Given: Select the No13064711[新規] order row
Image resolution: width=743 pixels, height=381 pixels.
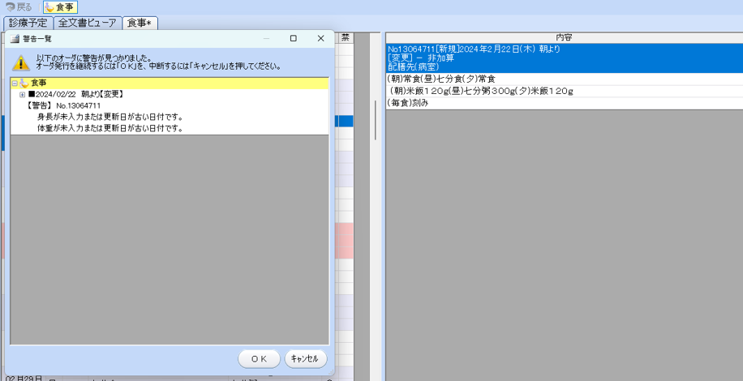Looking at the screenshot, I should point(565,58).
